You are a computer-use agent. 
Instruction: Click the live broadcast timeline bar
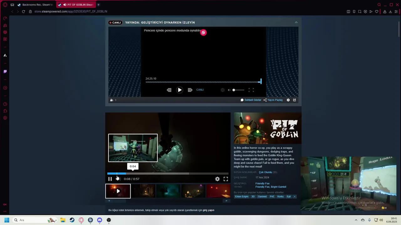[203, 82]
